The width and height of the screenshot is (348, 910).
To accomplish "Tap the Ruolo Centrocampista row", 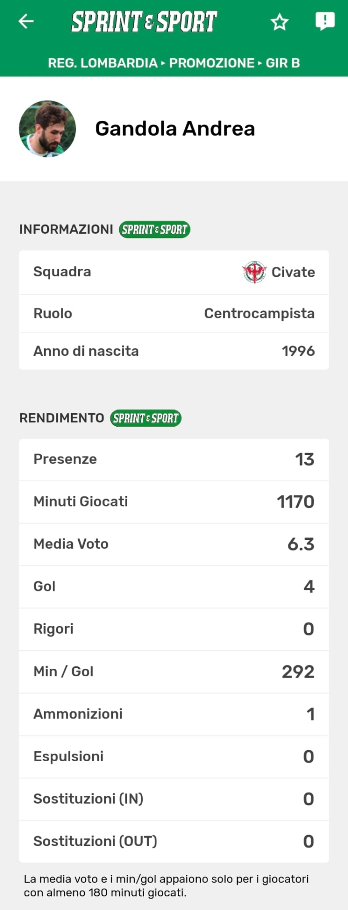I will pos(174,313).
